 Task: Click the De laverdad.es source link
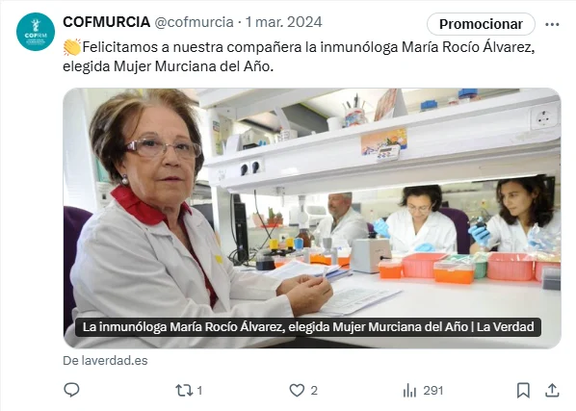tap(105, 361)
